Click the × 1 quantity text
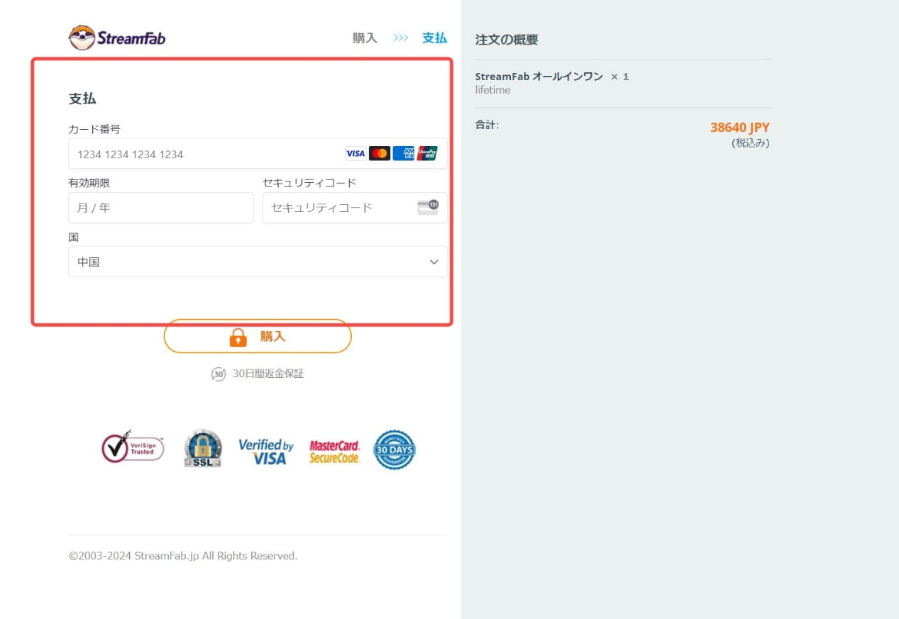Image resolution: width=899 pixels, height=619 pixels. (619, 77)
